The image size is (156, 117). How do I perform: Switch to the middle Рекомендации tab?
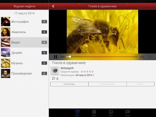(x=108, y=84)
